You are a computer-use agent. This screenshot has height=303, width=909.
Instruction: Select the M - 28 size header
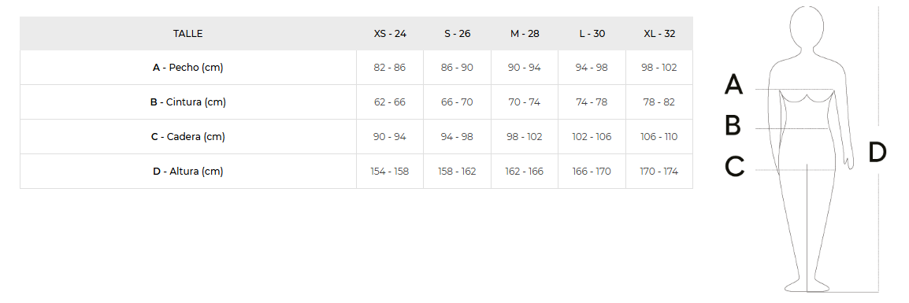tap(525, 34)
